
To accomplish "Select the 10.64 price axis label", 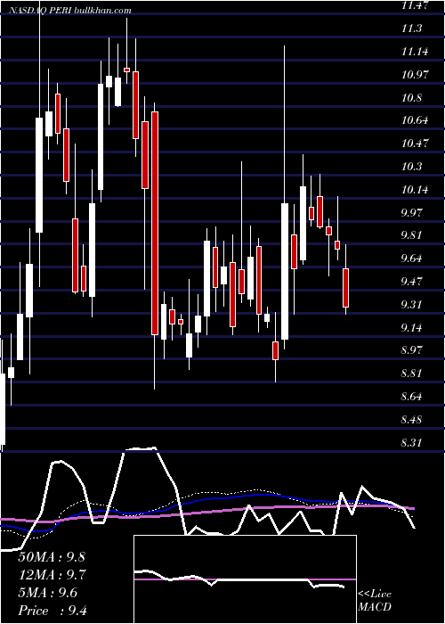I will [x=416, y=120].
